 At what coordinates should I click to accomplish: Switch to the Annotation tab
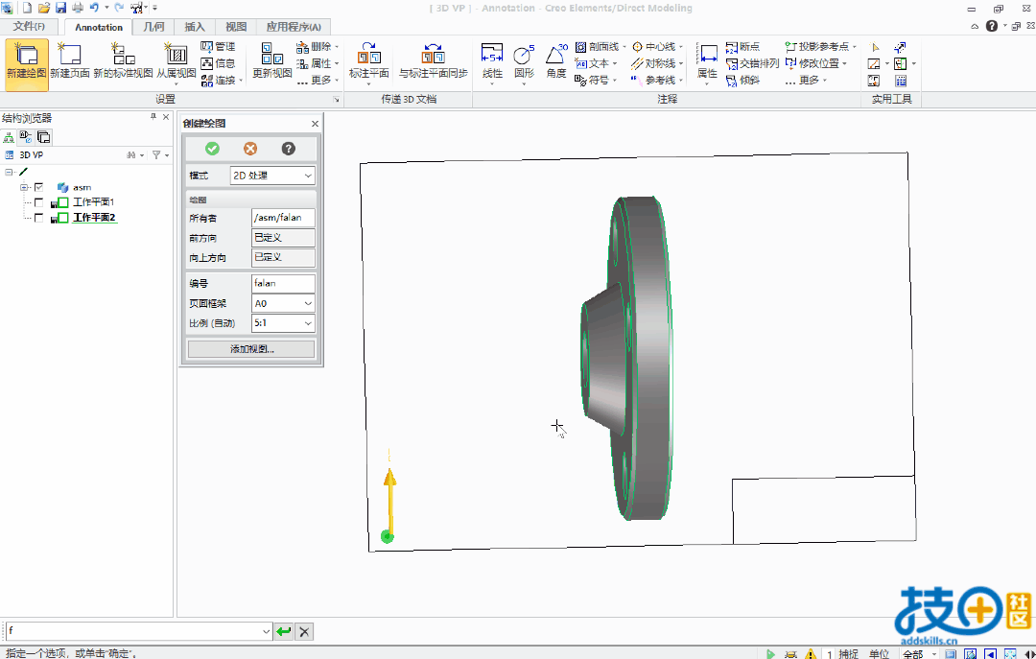tap(99, 27)
